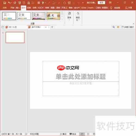The image size is (136, 136).
Task: Apply the fourth tan-colored theme thumbnail
Action: [x=53, y=16]
